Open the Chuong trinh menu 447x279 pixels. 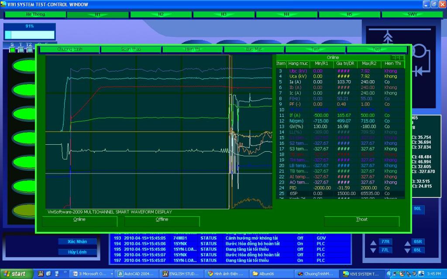(69, 49)
